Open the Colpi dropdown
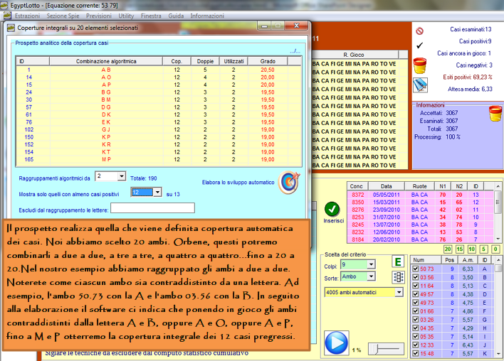 pyautogui.click(x=371, y=264)
